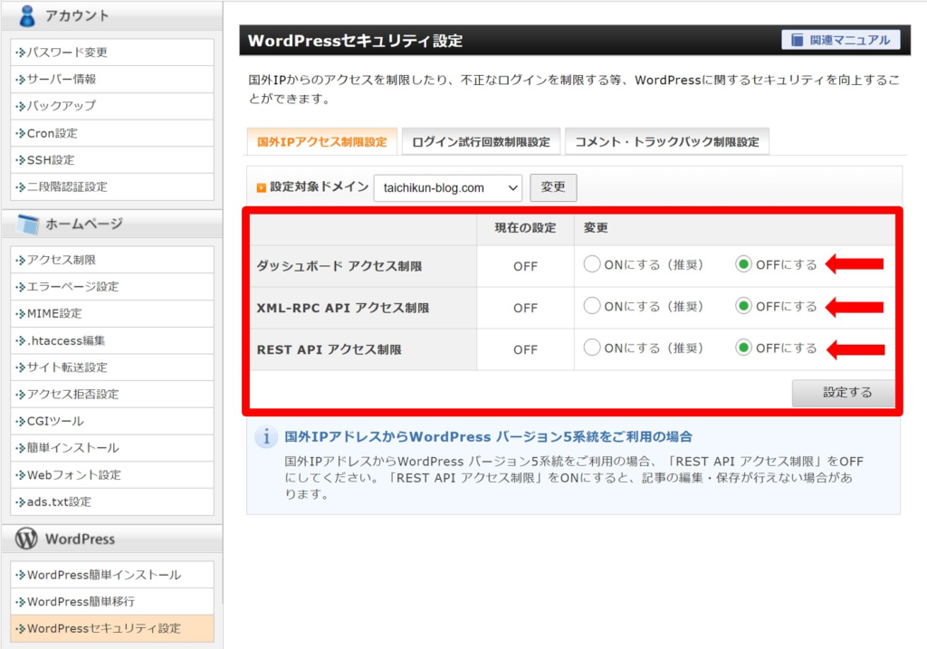927x649 pixels.
Task: Select ONにする for XML-RPC API アクセス制限
Action: (592, 306)
